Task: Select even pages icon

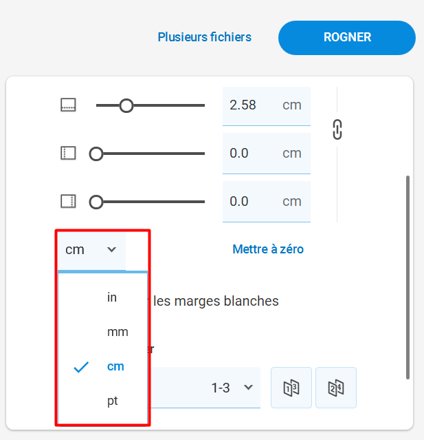Action: [x=336, y=388]
